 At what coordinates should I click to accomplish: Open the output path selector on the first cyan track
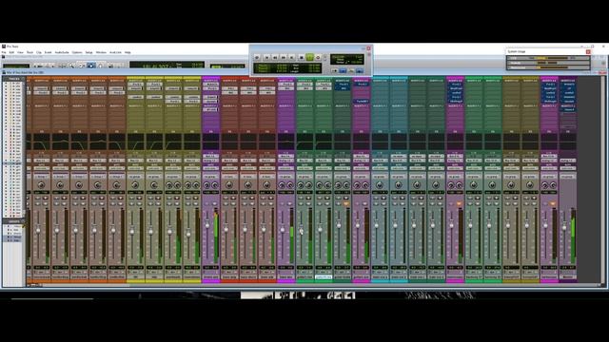(380, 161)
